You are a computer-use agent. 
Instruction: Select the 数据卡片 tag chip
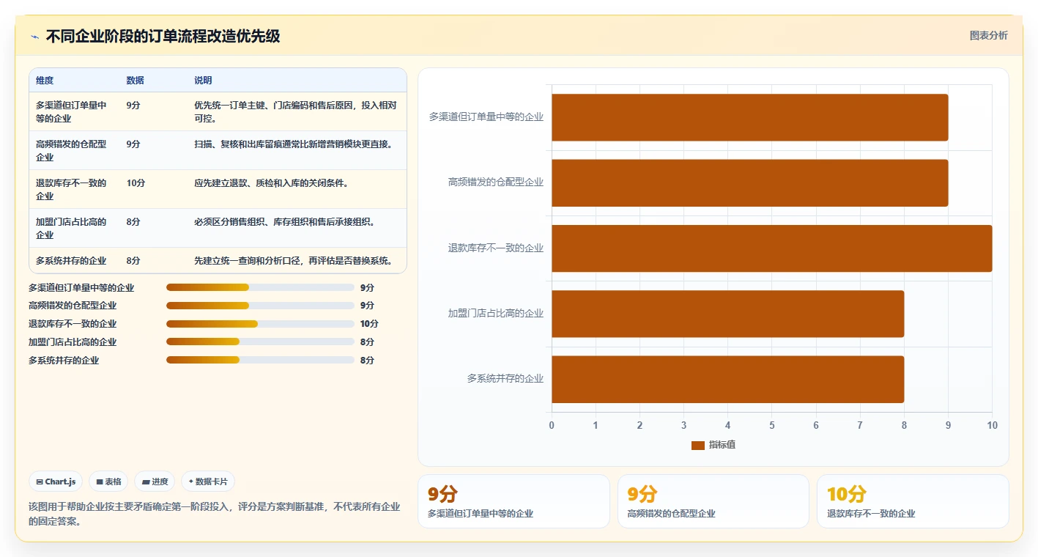pyautogui.click(x=208, y=482)
